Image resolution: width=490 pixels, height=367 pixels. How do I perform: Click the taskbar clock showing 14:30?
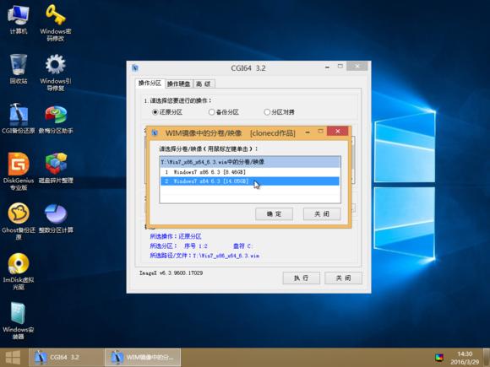(465, 358)
